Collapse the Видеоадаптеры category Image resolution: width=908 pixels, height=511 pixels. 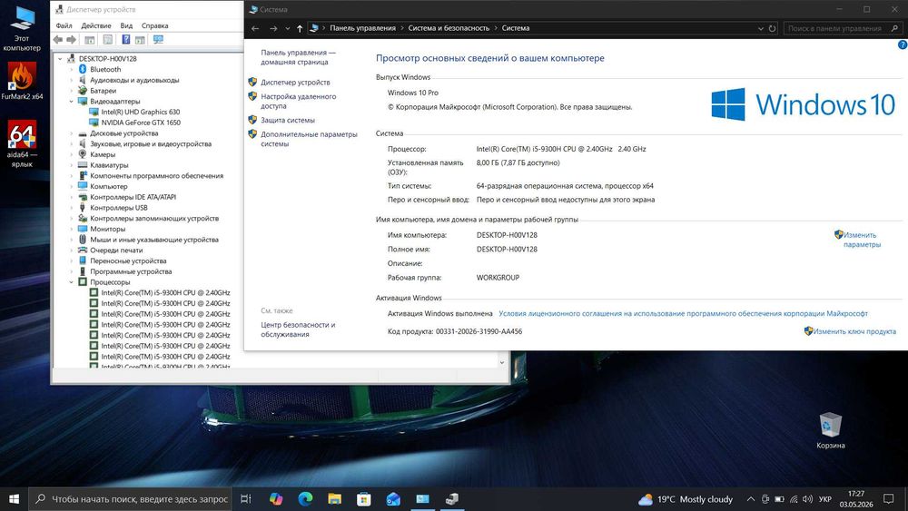click(x=71, y=102)
